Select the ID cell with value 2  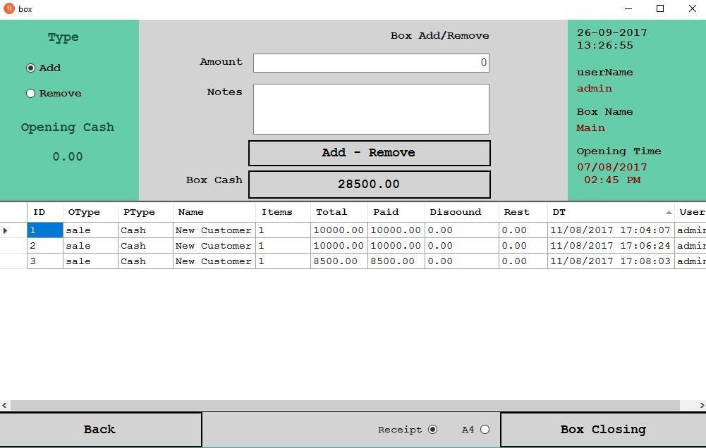click(45, 246)
